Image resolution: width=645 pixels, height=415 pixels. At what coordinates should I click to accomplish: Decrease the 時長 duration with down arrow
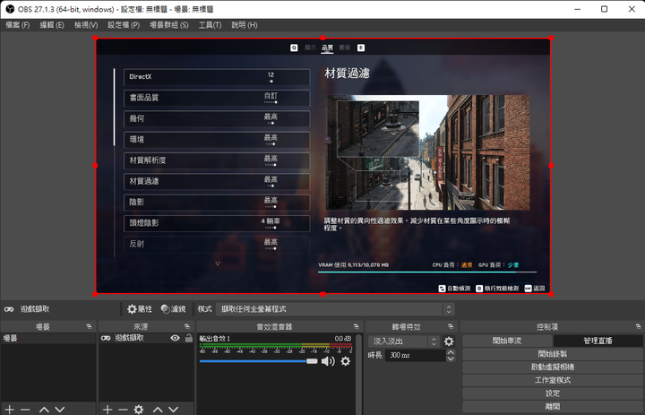tap(451, 359)
